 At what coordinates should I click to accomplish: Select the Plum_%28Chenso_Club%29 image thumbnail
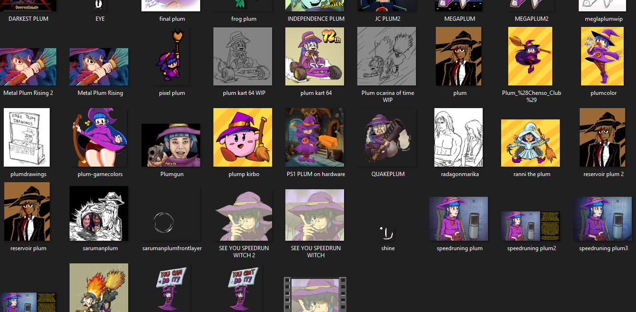(530, 56)
